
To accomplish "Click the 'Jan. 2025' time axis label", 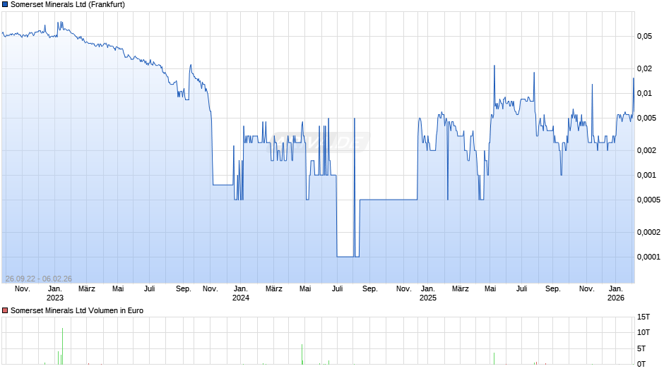I will click(427, 293).
